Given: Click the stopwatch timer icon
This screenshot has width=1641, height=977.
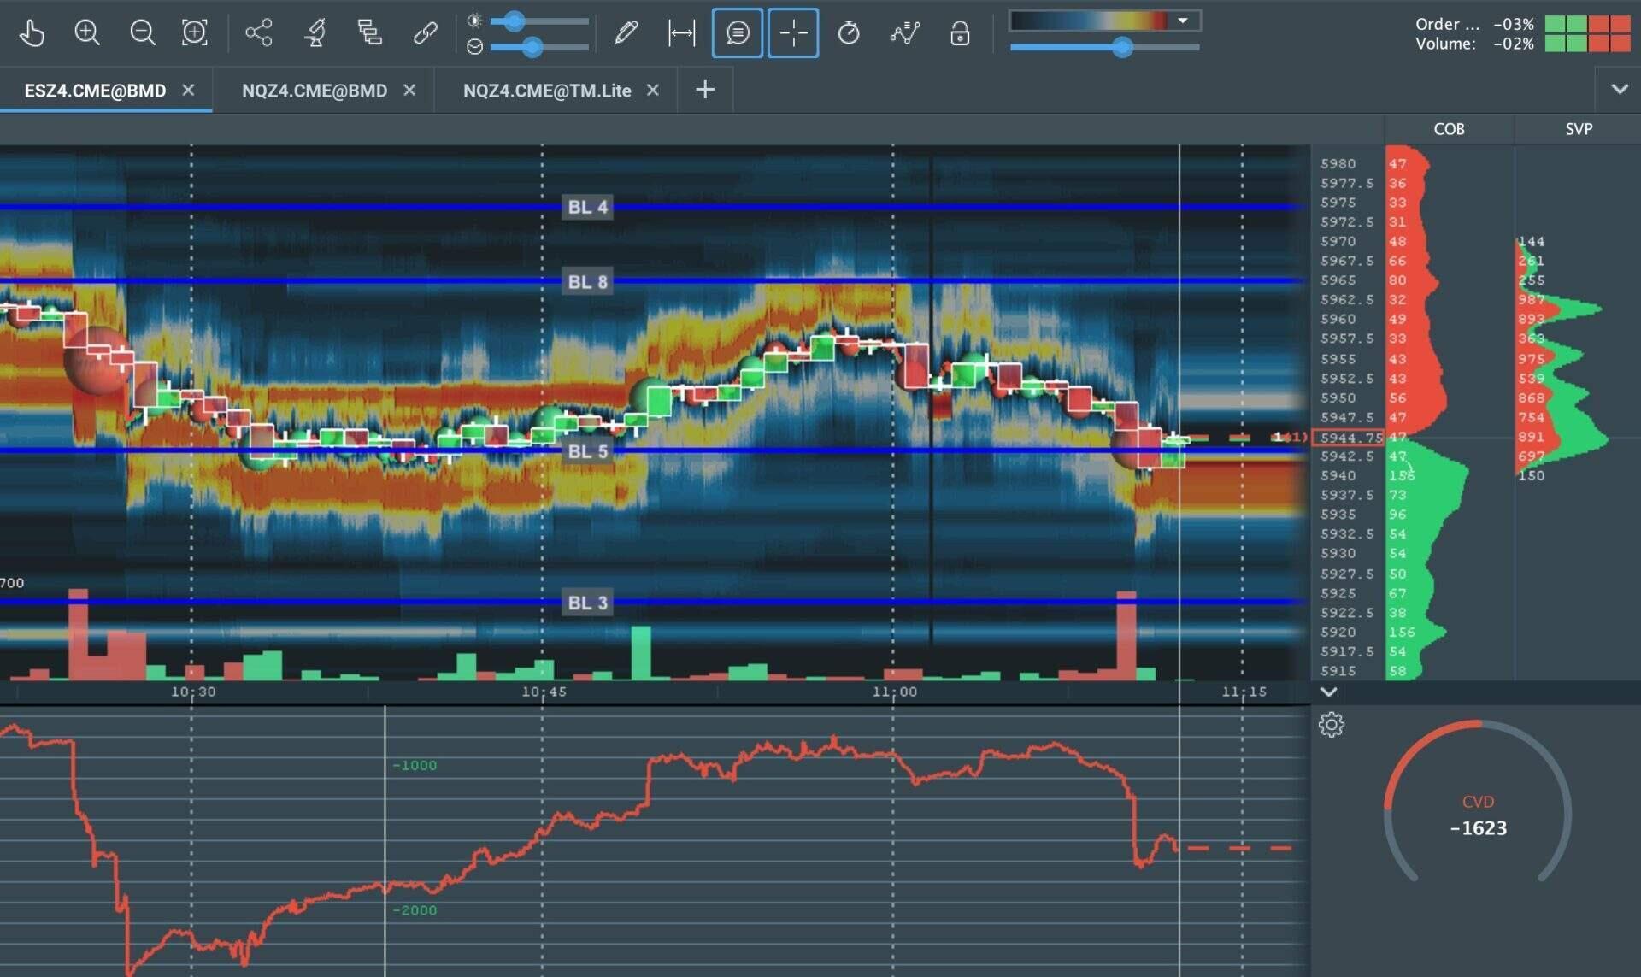Looking at the screenshot, I should coord(850,32).
